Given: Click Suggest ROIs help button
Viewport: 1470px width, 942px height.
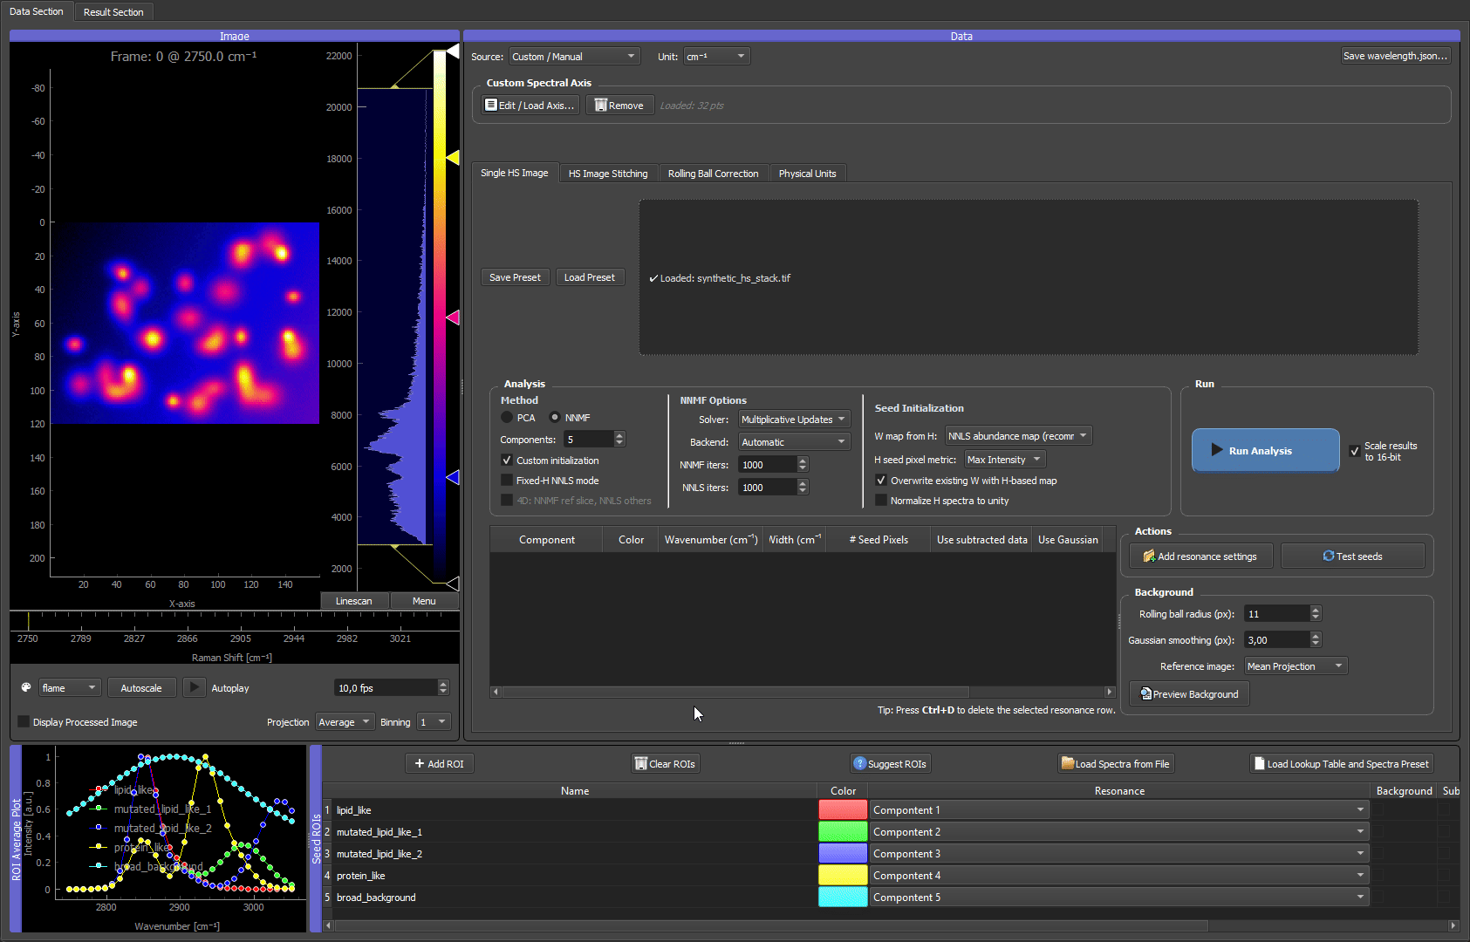Looking at the screenshot, I should pos(890,764).
